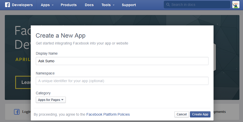Viewport: 243px width, 122px height.
Task: Click the Display Name label
Action: [x=47, y=53]
